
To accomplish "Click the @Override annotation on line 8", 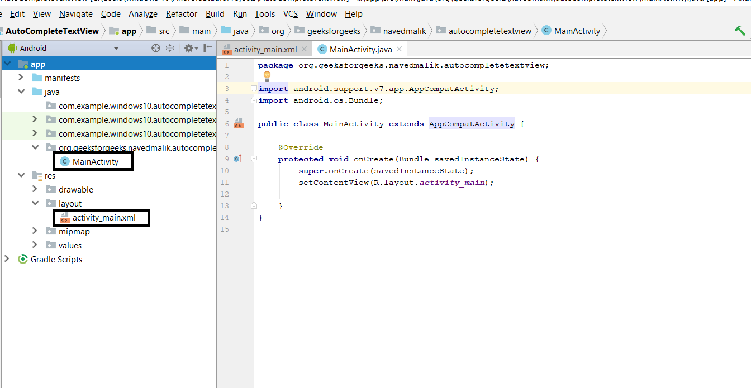I will click(x=301, y=147).
